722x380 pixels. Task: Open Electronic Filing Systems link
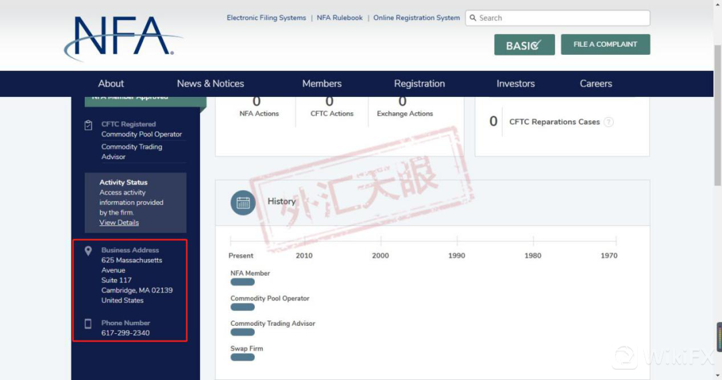point(266,18)
